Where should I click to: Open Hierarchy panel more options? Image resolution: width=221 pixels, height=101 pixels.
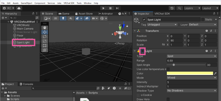tap(37, 14)
